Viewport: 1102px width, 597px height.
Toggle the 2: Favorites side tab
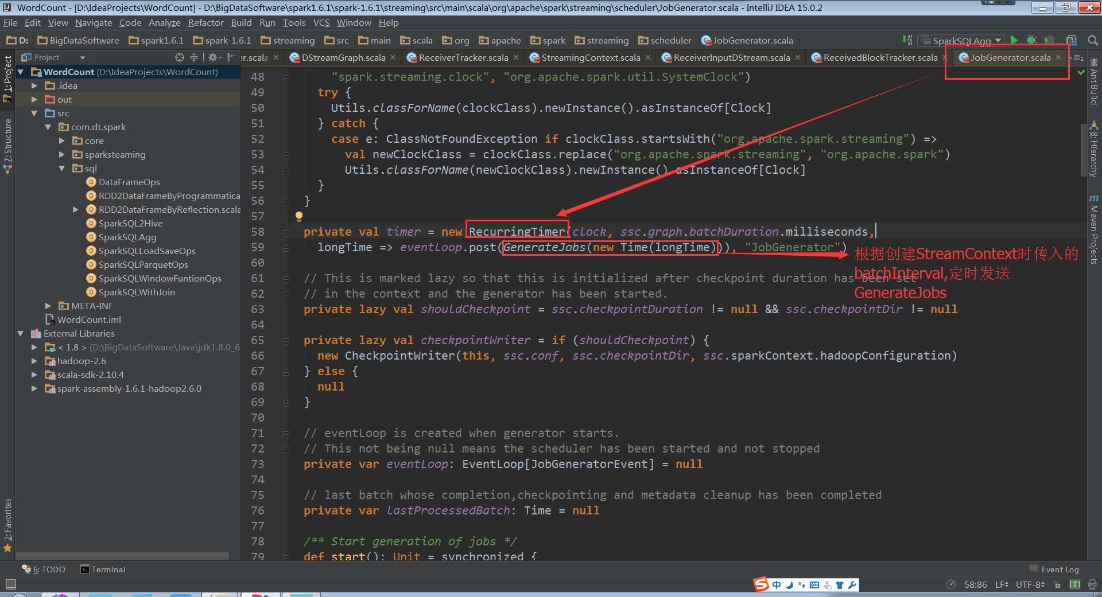pyautogui.click(x=7, y=525)
